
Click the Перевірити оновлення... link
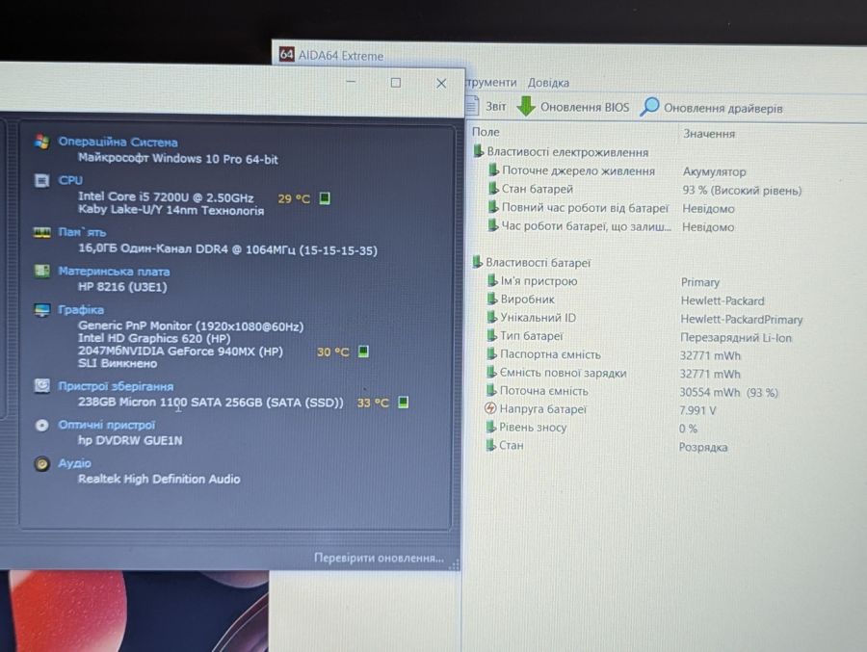tap(379, 558)
